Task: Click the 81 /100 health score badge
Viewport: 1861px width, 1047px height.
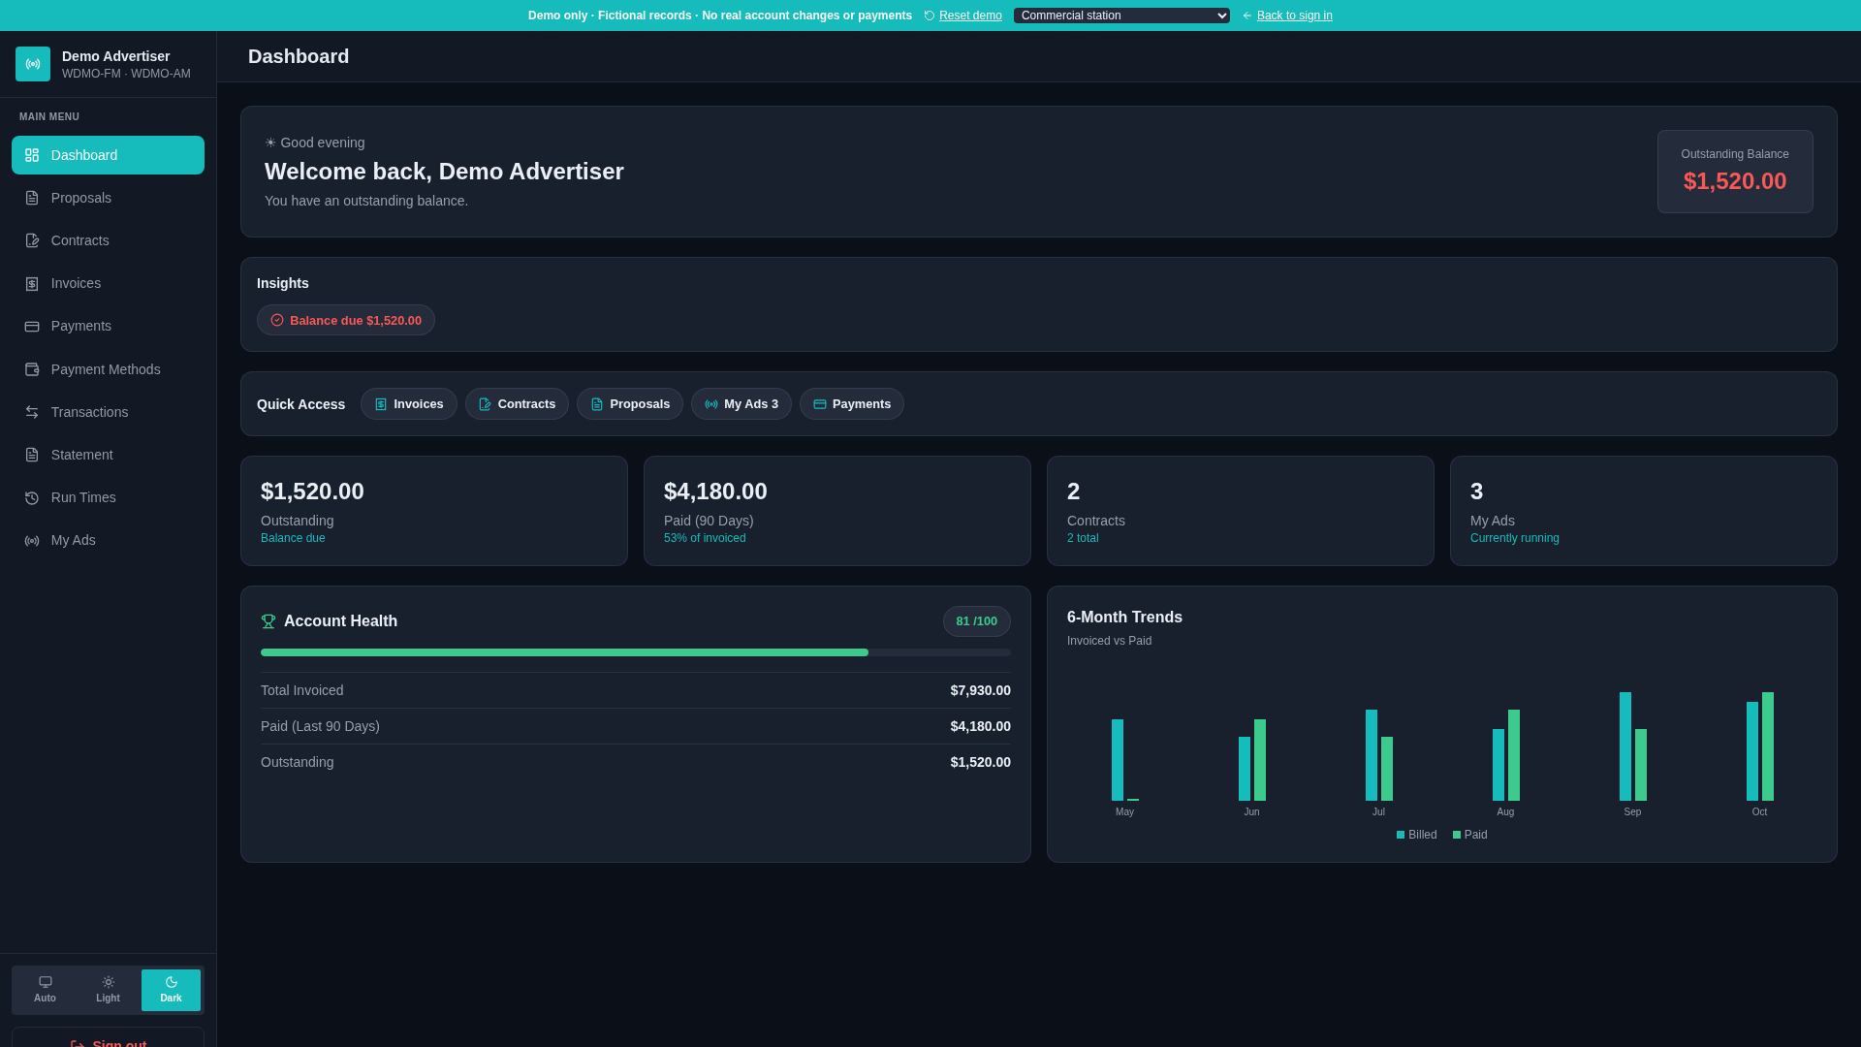Action: click(x=977, y=621)
